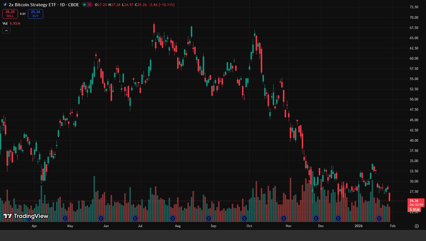This screenshot has width=426, height=241.
Task: Click dividend marker just before Aug label
Action: [173, 218]
